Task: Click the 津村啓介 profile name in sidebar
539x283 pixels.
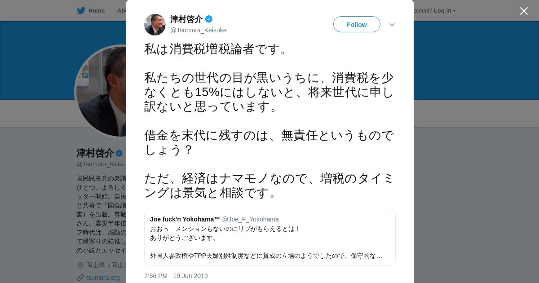Action: [95, 153]
